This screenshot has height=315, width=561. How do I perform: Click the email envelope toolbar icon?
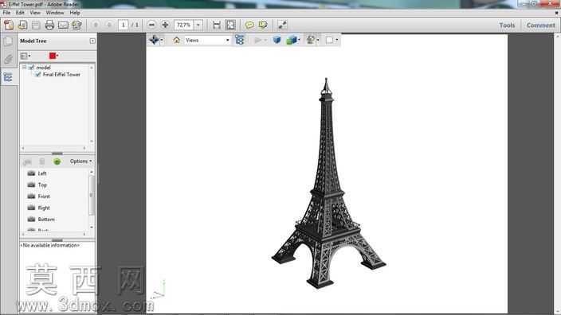[63, 25]
